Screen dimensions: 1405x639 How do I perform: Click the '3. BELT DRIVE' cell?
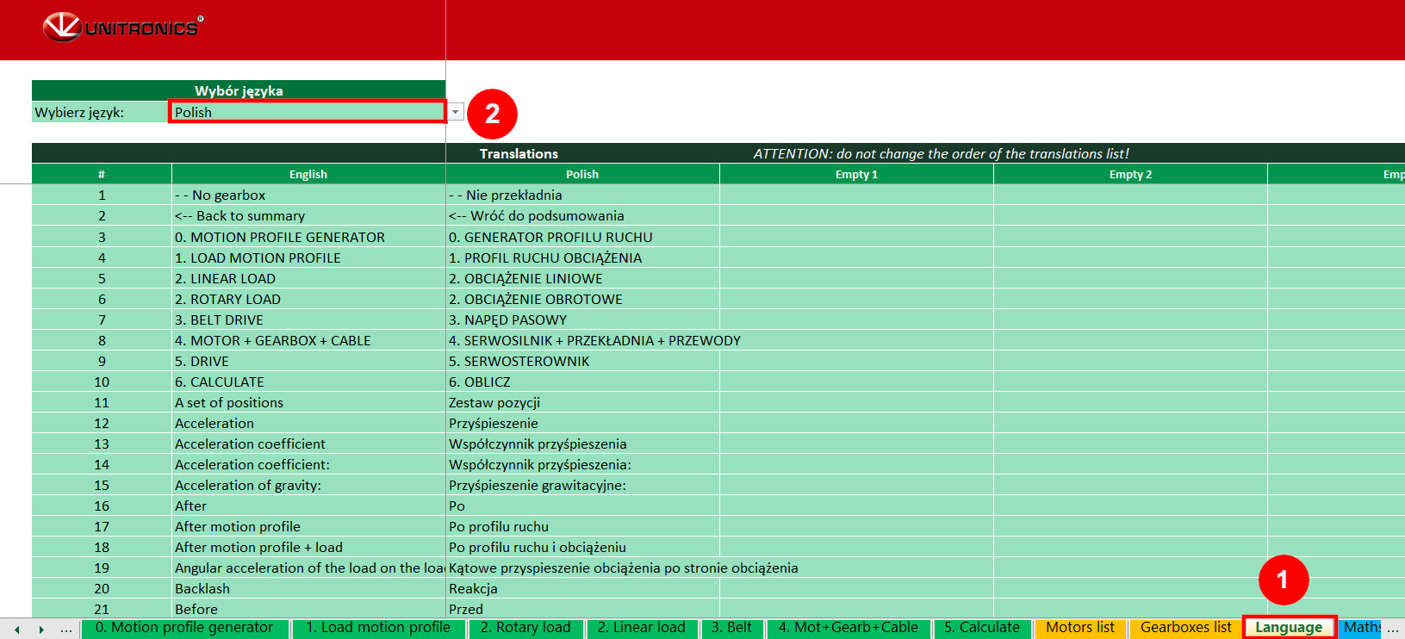pos(308,319)
